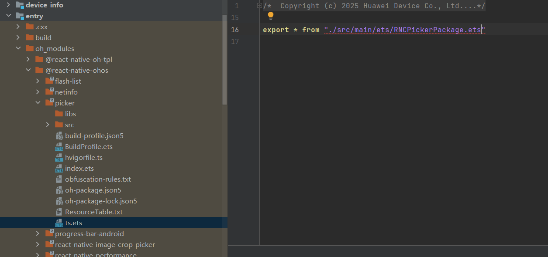Expand the @react-native-oh-tpl folder chevron
This screenshot has height=257, width=548.
pyautogui.click(x=28, y=59)
